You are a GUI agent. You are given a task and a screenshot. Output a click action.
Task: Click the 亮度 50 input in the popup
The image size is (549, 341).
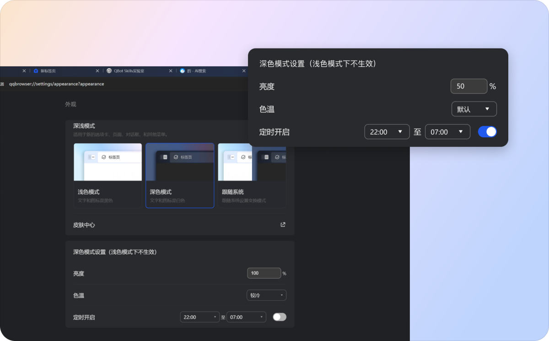pos(468,86)
